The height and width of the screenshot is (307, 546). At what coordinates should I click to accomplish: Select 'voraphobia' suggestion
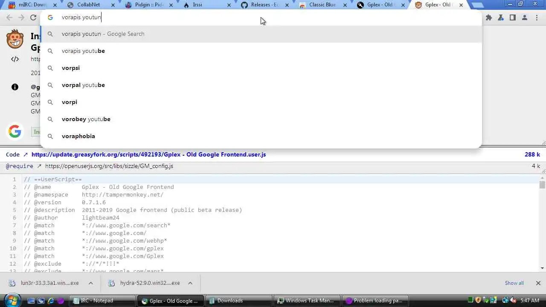[x=261, y=136]
